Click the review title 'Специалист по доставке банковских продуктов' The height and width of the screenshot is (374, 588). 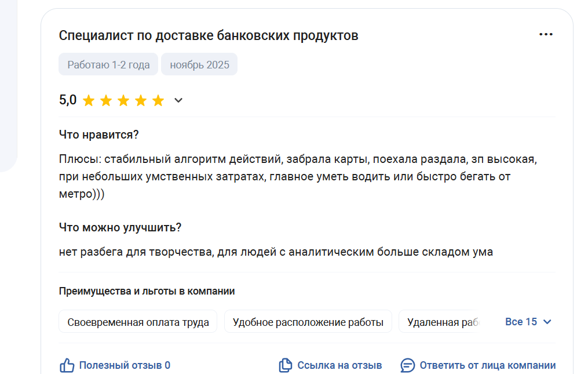pyautogui.click(x=209, y=35)
